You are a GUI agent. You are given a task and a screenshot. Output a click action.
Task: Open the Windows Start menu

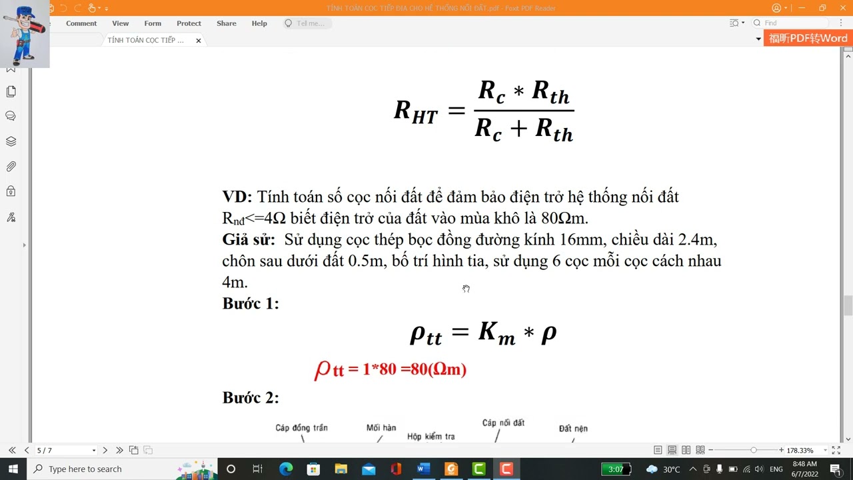(x=13, y=469)
